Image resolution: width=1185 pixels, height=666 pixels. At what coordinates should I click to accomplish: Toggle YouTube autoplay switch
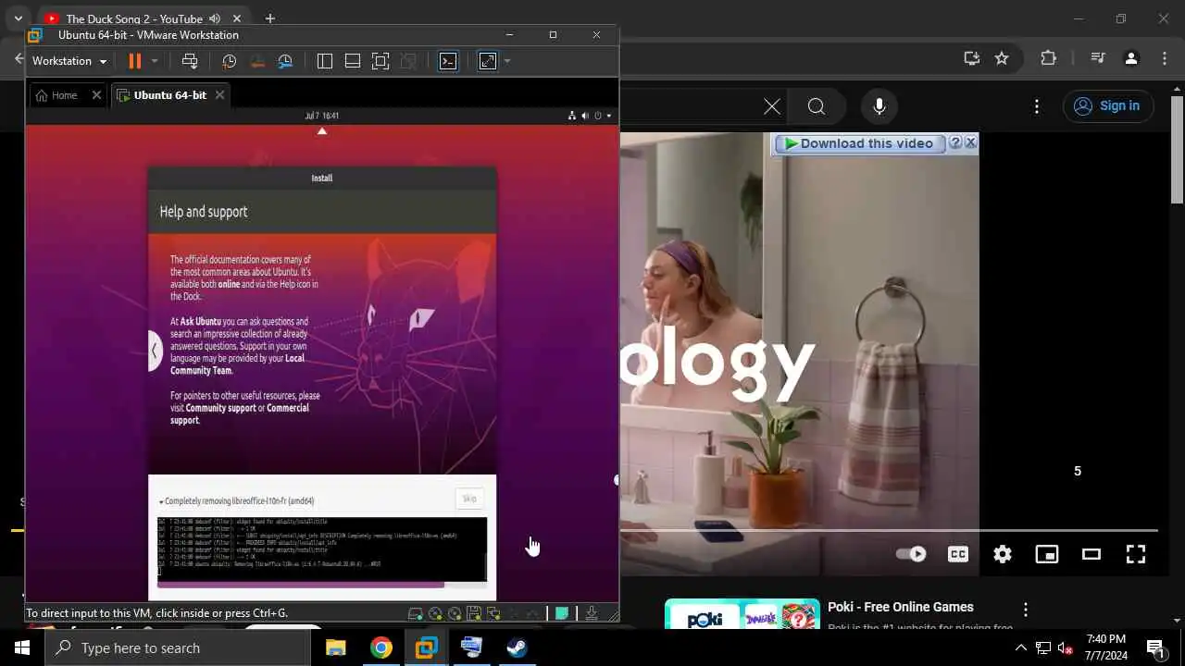coord(912,554)
